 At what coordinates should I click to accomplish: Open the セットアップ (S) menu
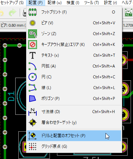pos(12,3)
